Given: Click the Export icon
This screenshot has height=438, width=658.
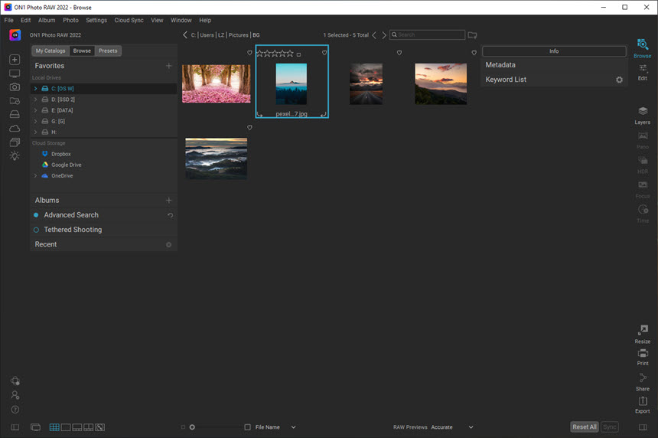Looking at the screenshot, I should (643, 405).
